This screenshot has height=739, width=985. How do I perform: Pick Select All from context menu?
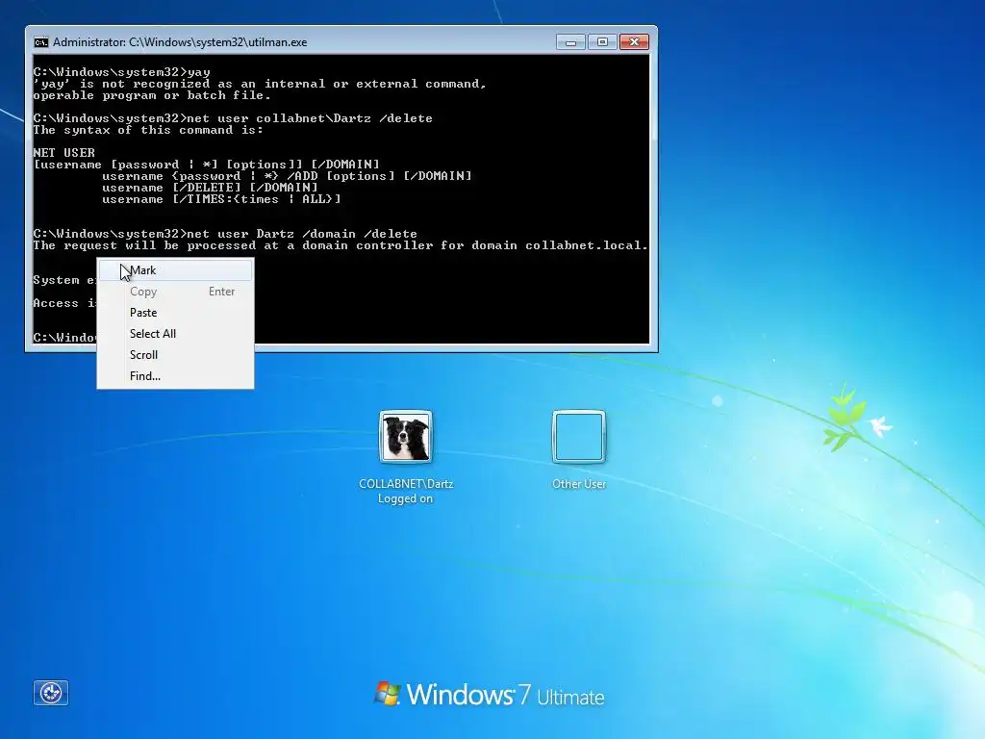pyautogui.click(x=175, y=334)
